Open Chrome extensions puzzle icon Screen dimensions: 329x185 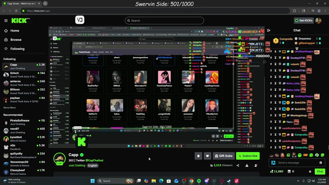click(x=295, y=11)
